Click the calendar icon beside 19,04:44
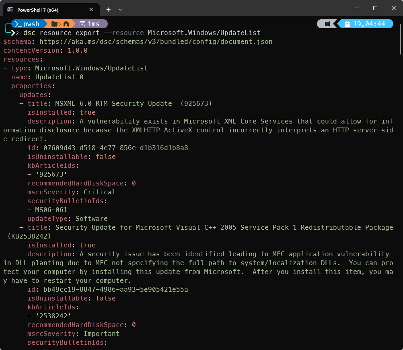The width and height of the screenshot is (403, 350). coord(347,24)
